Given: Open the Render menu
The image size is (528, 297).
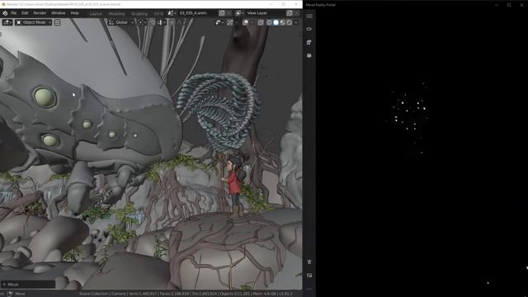Looking at the screenshot, I should (x=40, y=13).
